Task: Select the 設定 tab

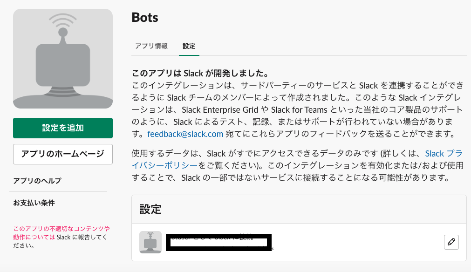Action: [x=189, y=46]
